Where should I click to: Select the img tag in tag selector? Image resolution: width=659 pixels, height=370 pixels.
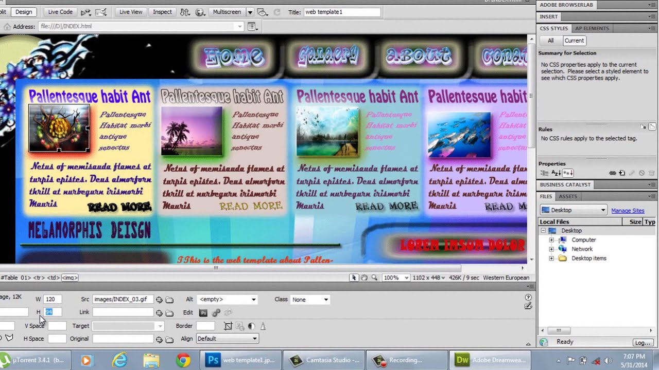coord(70,277)
